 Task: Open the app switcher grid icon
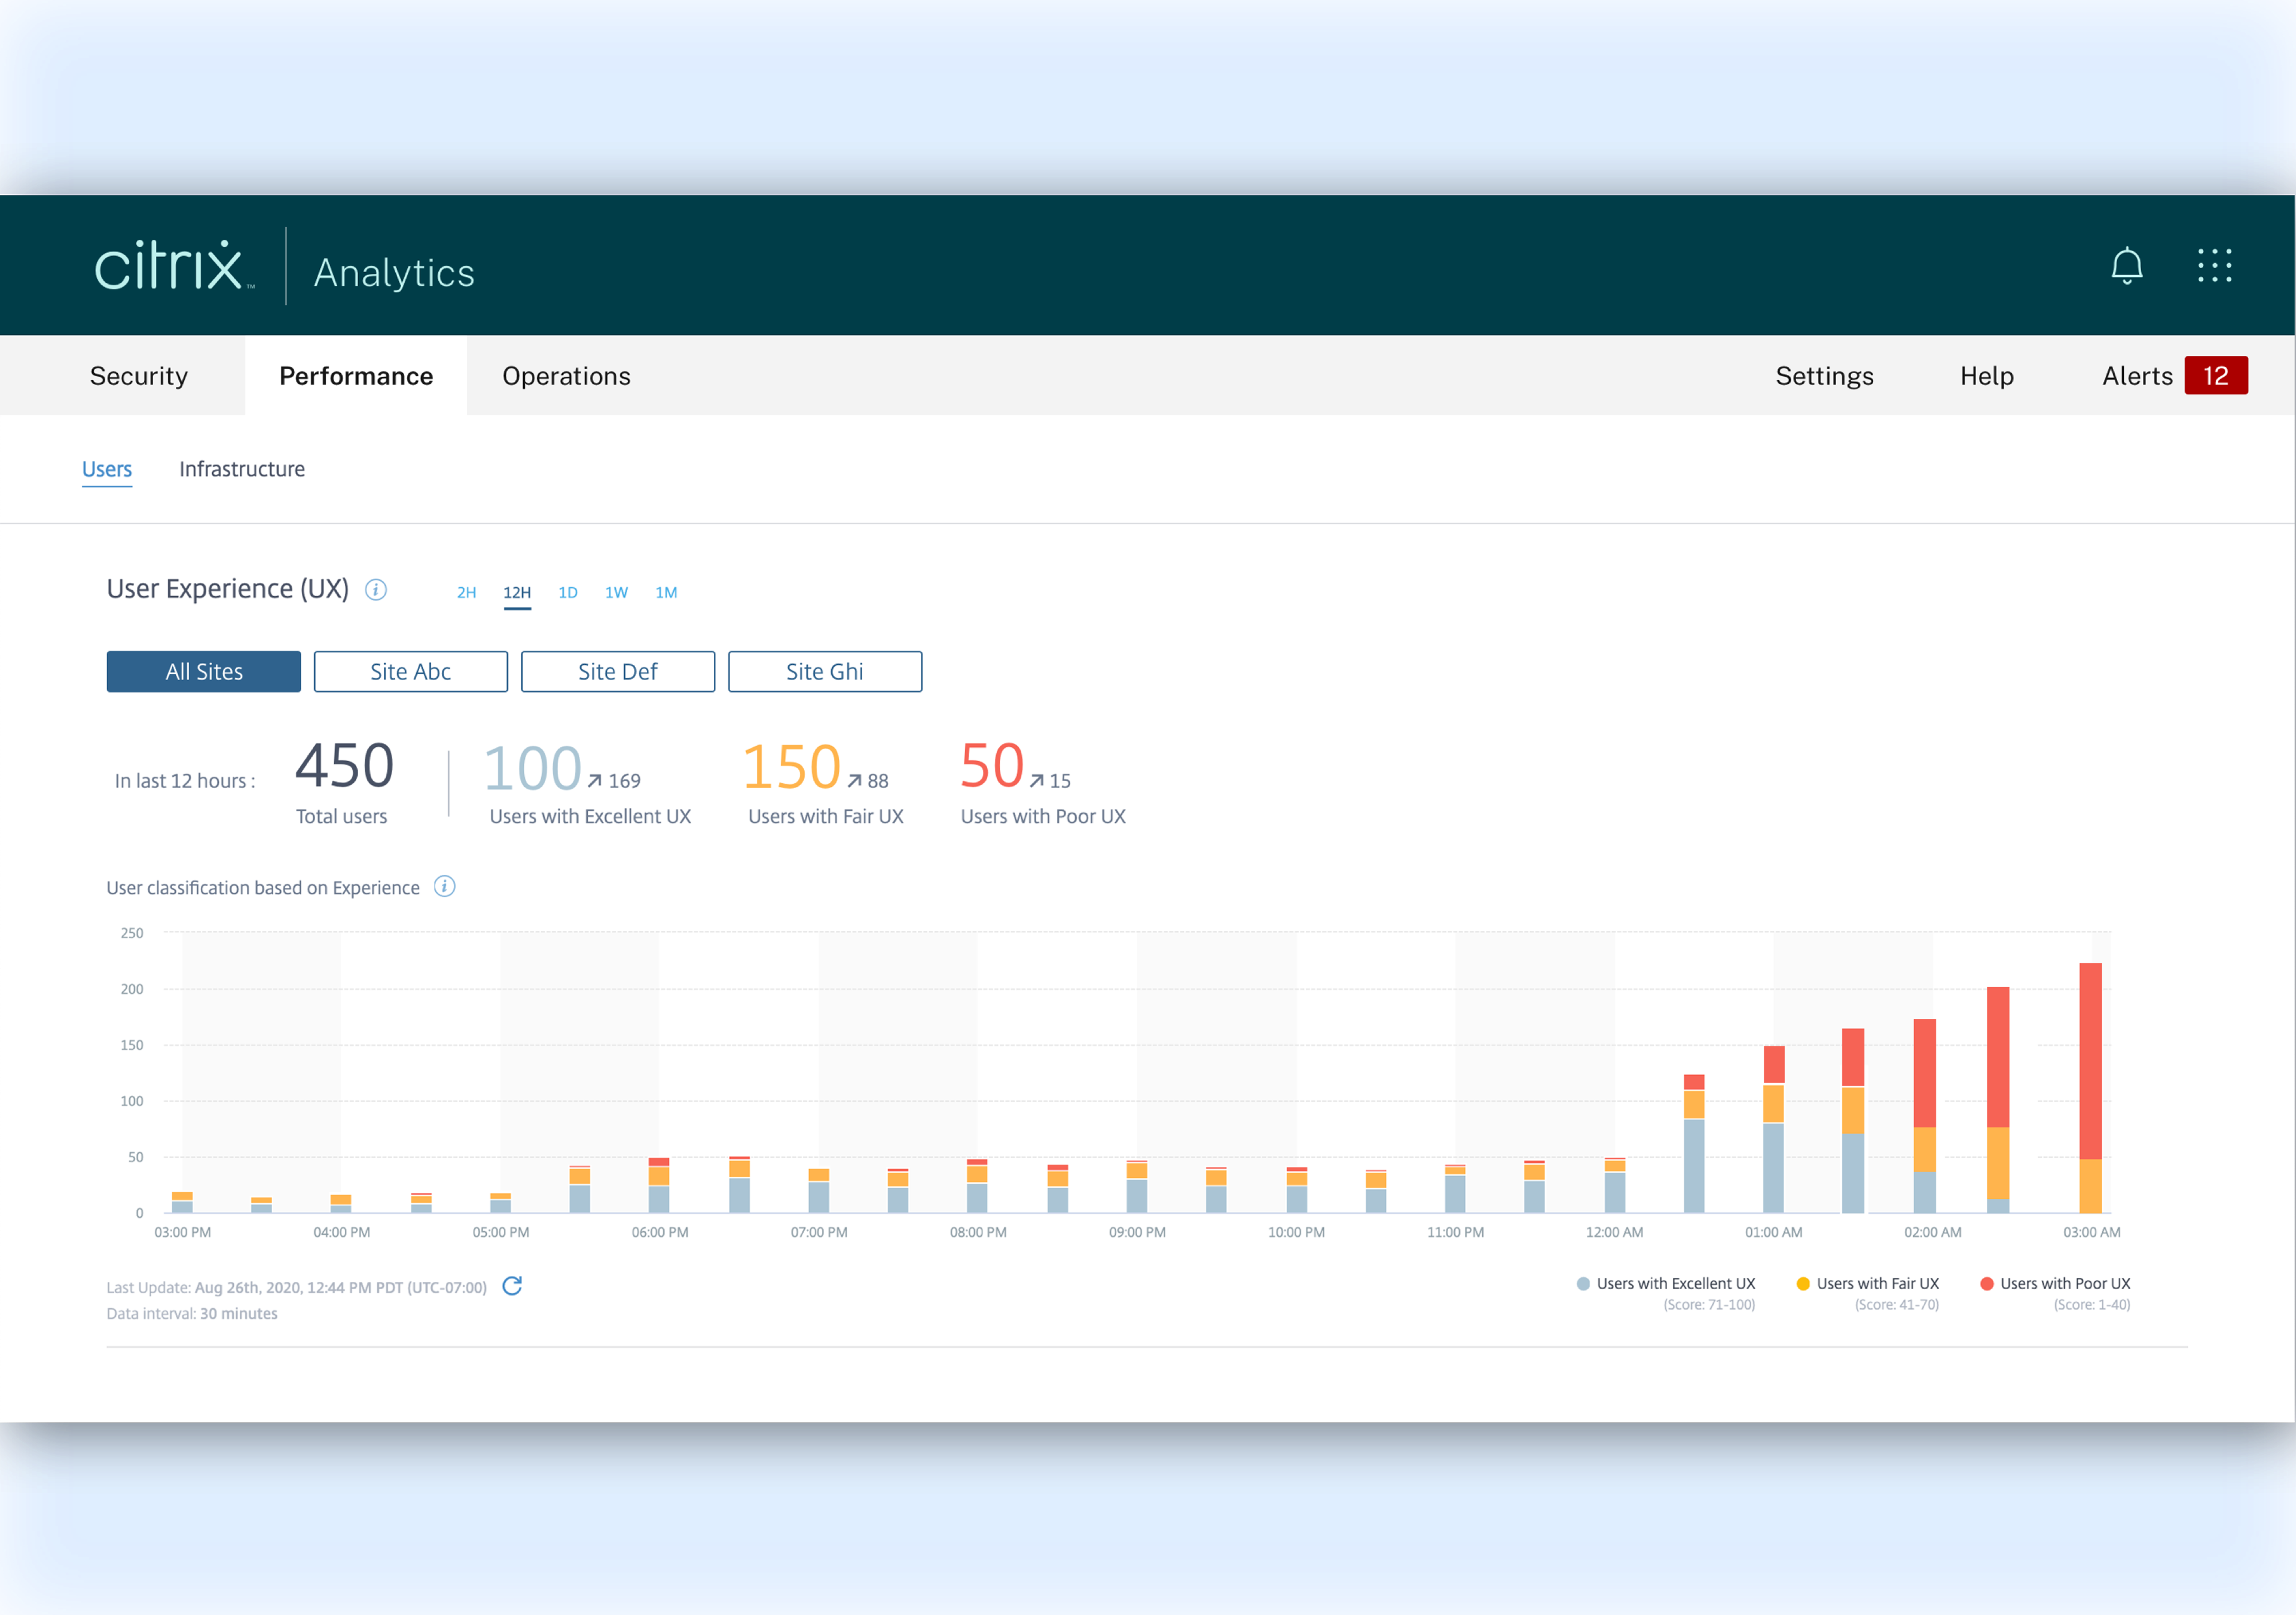(x=2214, y=266)
